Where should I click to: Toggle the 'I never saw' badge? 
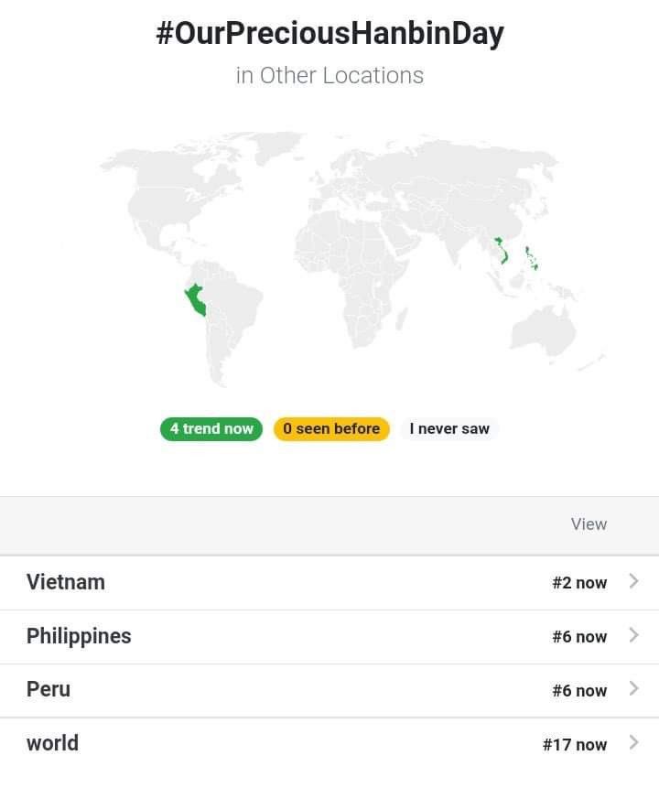point(449,428)
